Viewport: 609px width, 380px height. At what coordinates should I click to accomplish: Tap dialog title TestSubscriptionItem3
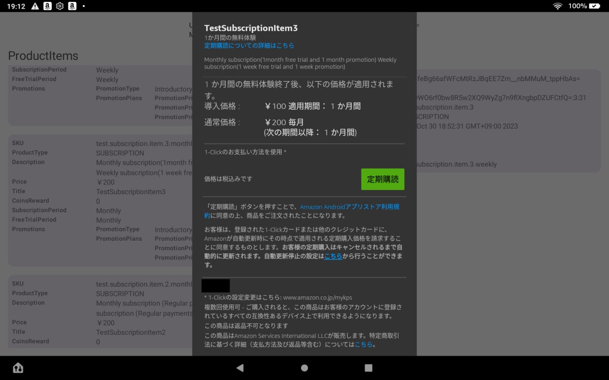[251, 28]
